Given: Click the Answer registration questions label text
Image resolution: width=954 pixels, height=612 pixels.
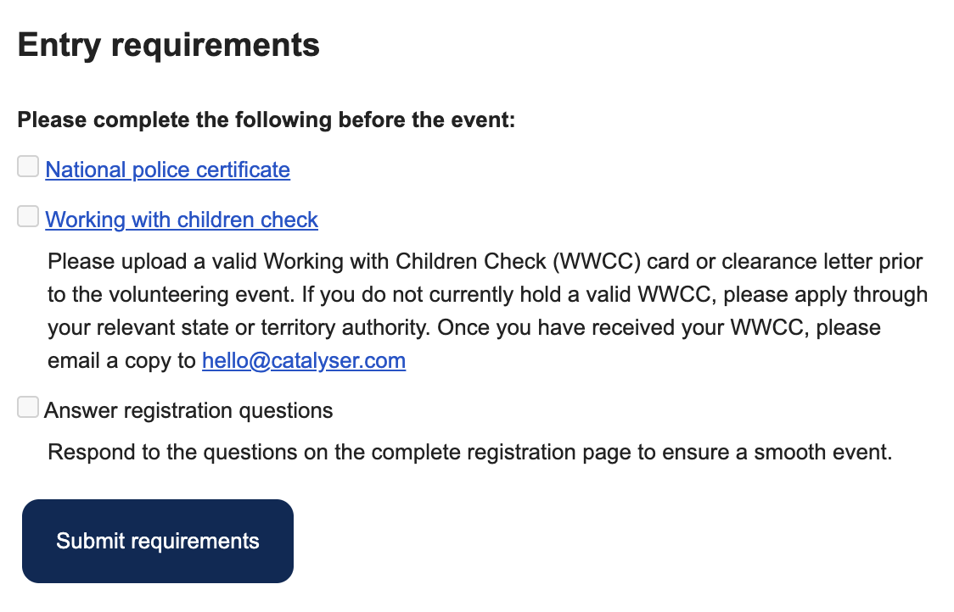Looking at the screenshot, I should [x=188, y=411].
